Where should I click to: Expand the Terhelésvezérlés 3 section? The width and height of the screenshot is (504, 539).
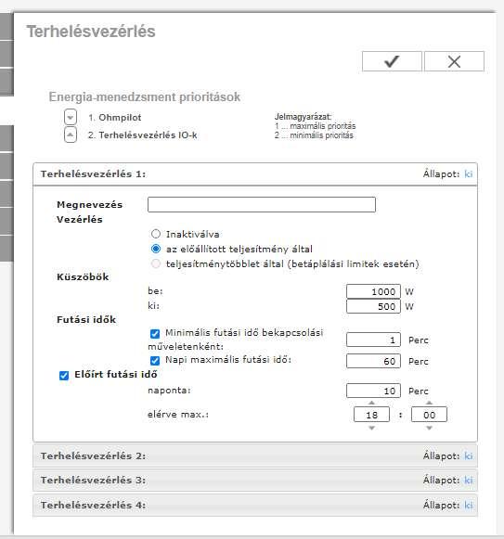tap(255, 480)
